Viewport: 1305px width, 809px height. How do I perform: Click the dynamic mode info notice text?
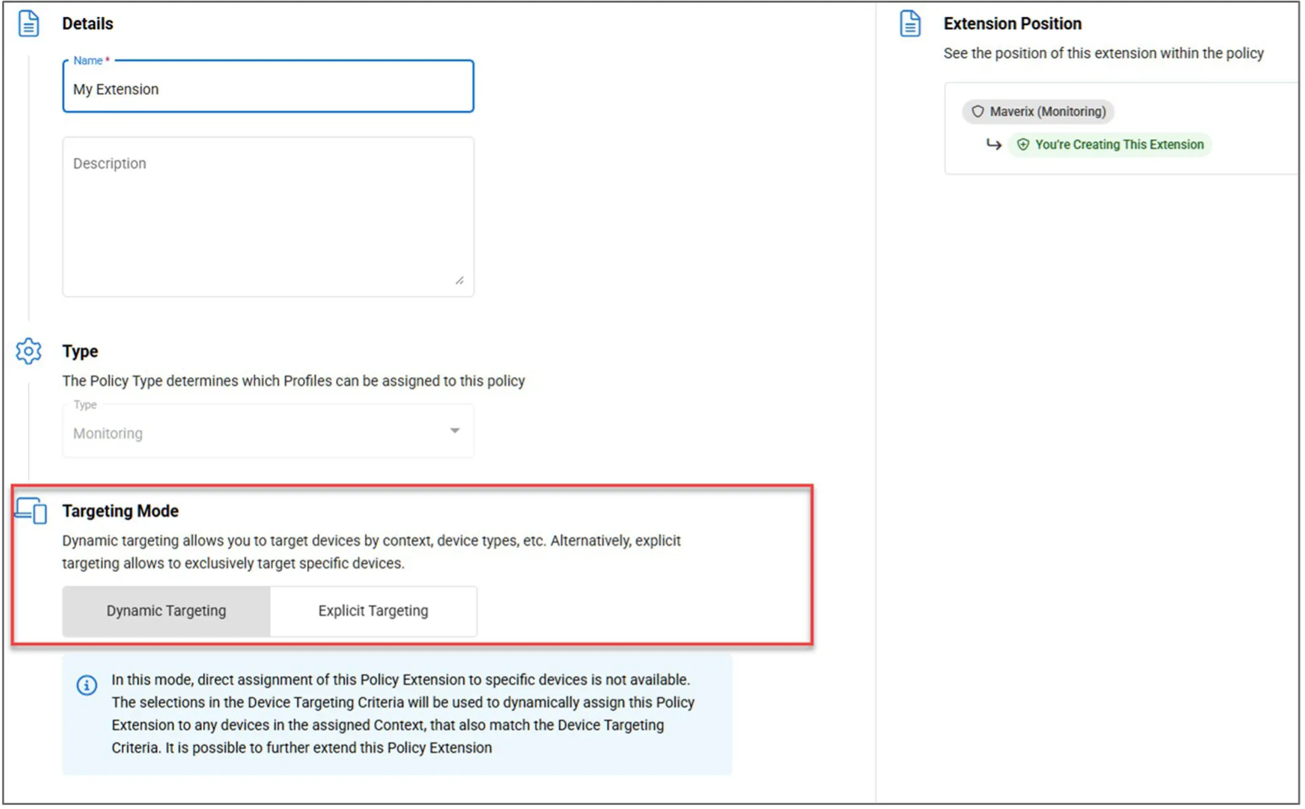point(402,713)
